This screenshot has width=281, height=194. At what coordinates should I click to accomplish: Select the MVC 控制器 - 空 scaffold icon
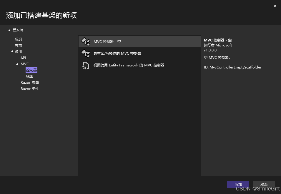click(85, 41)
